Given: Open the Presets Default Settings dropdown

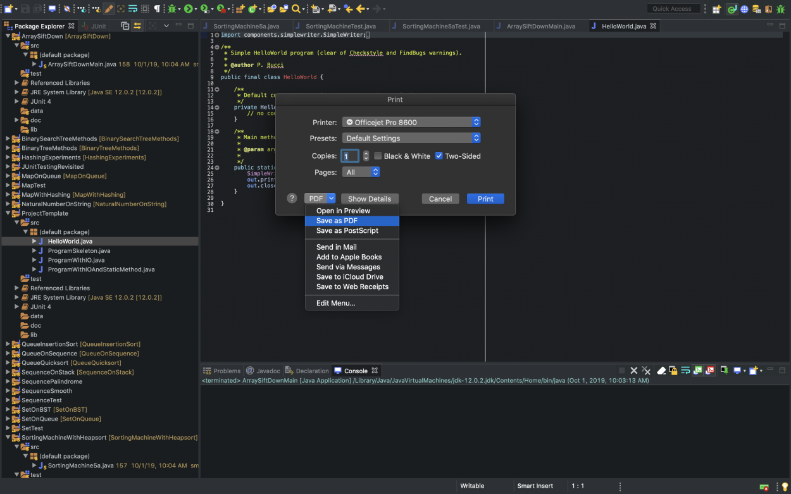Looking at the screenshot, I should click(x=411, y=138).
